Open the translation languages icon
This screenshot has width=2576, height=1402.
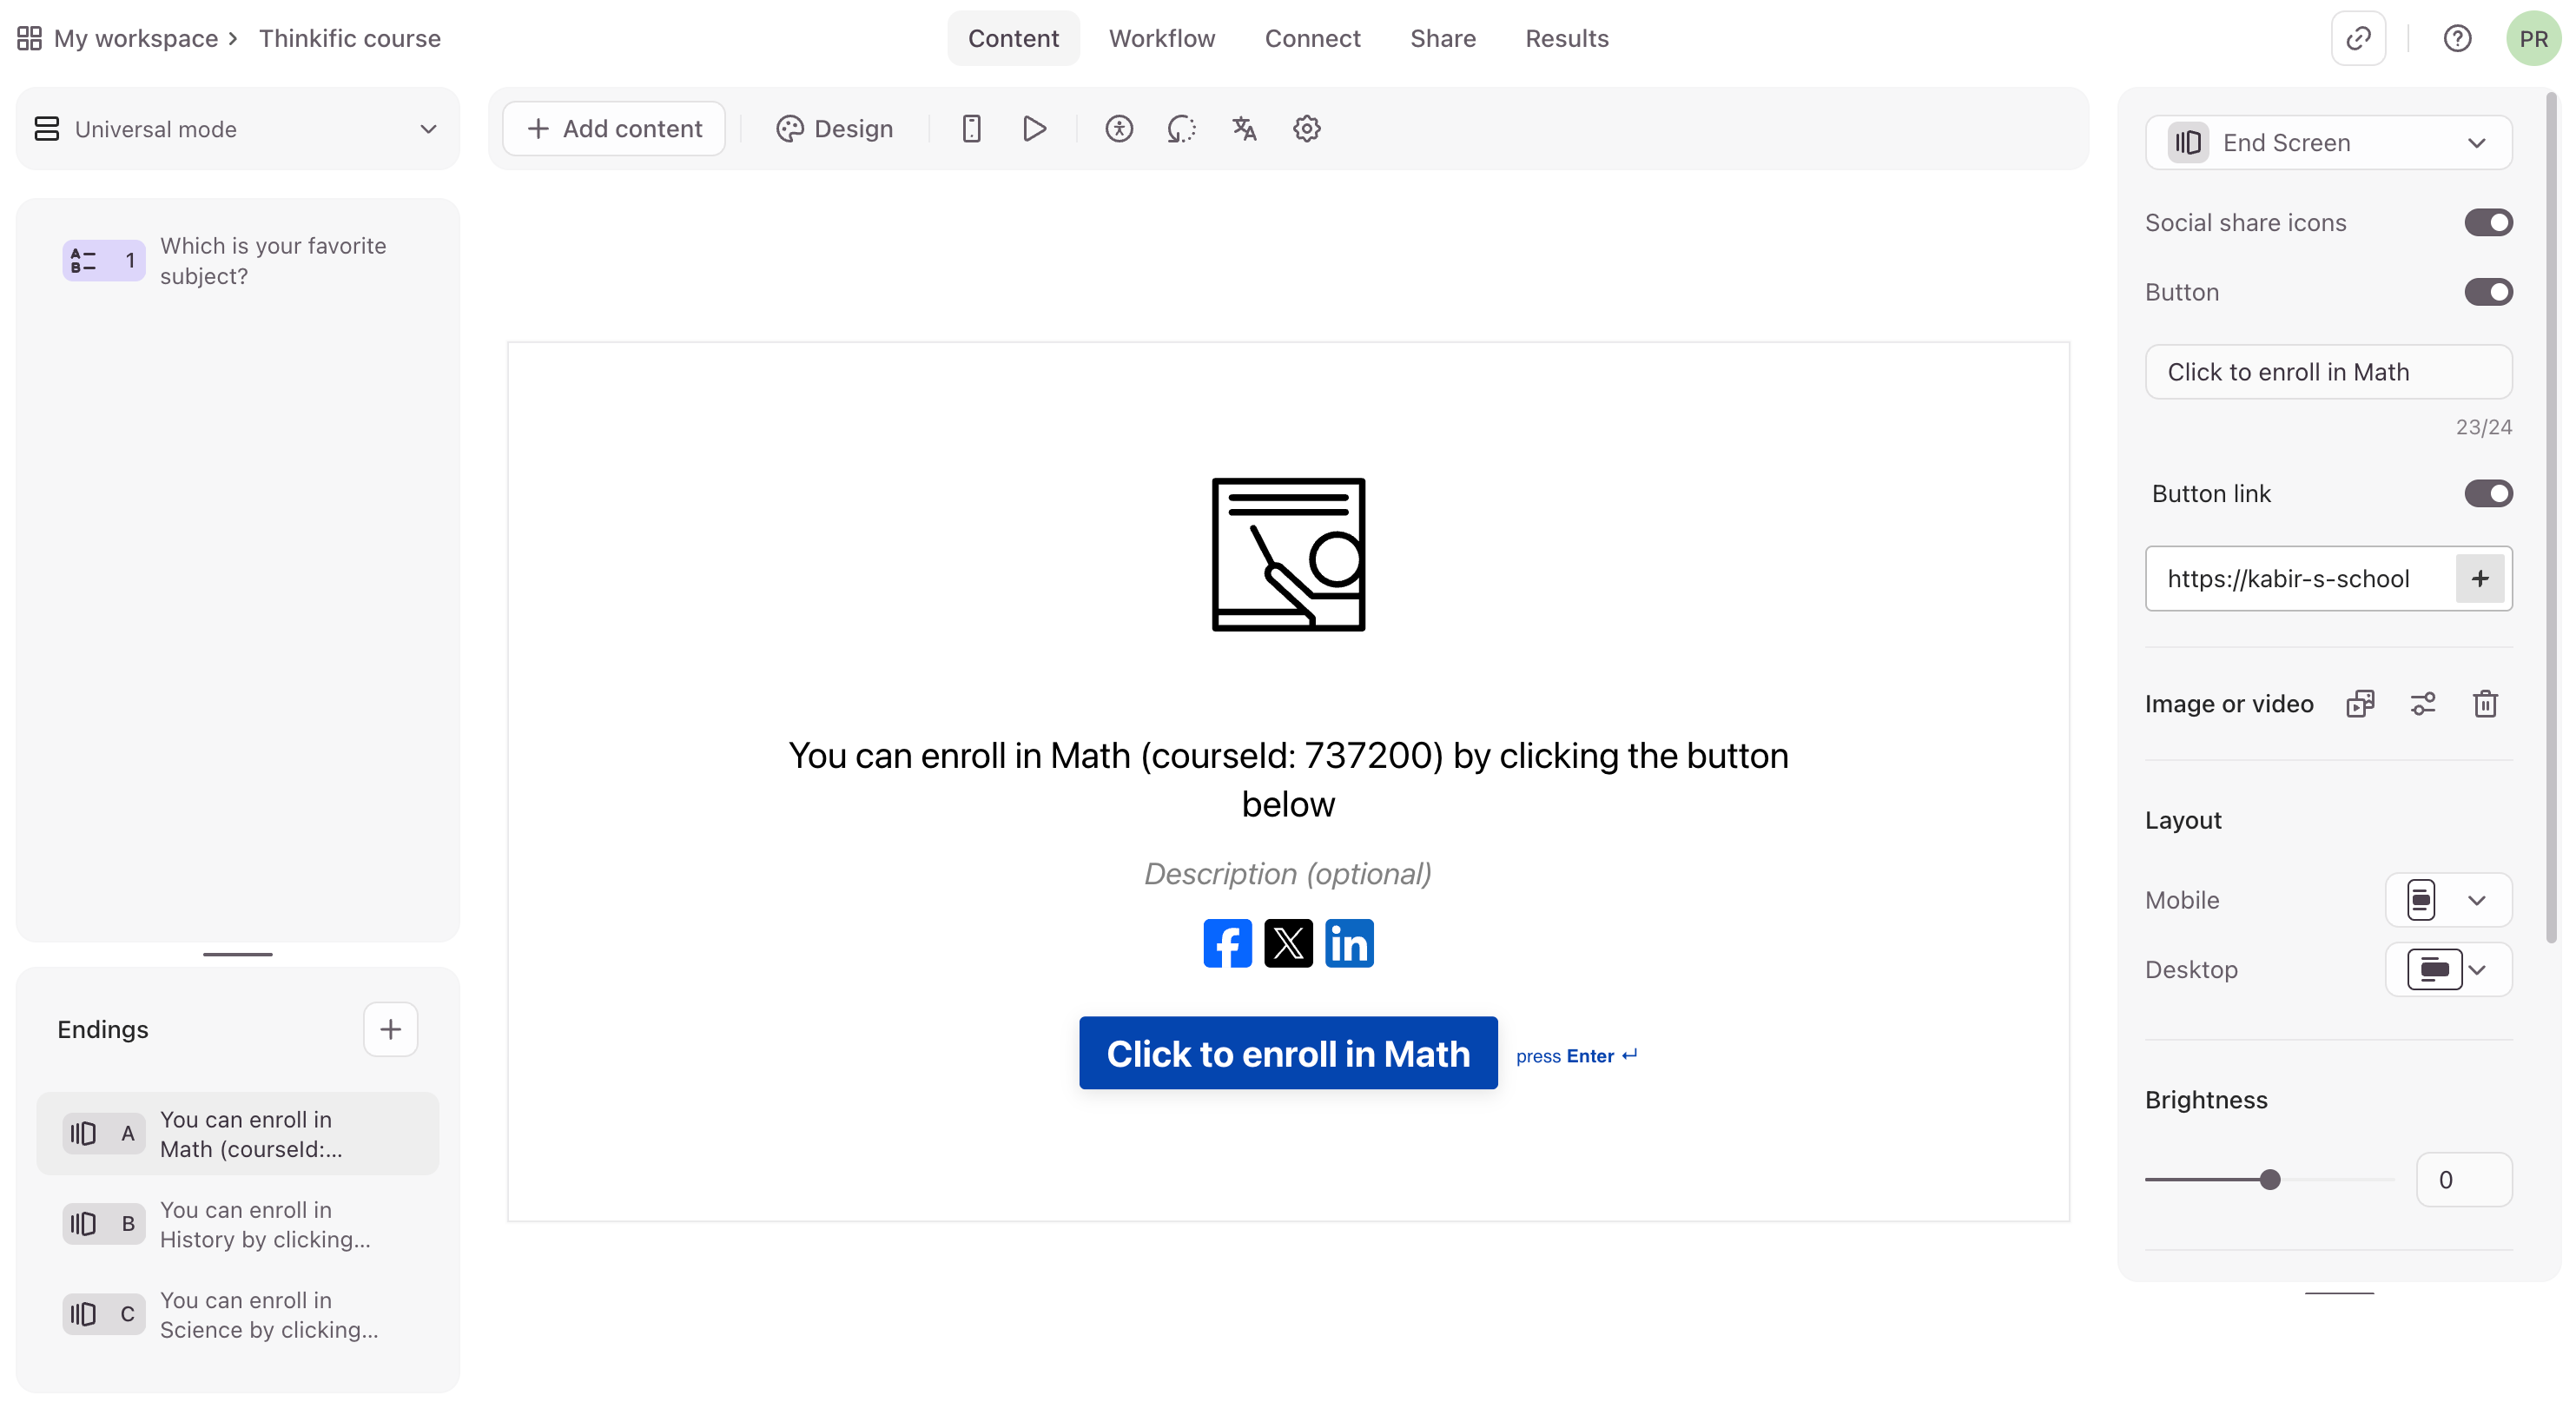tap(1244, 129)
